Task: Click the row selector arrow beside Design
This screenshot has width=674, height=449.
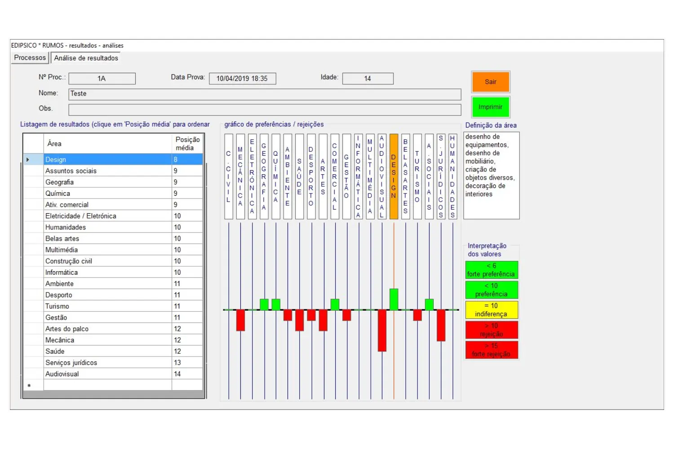Action: (28, 159)
